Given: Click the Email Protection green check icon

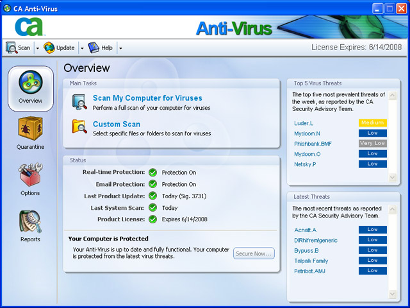Looking at the screenshot, I should pos(152,184).
